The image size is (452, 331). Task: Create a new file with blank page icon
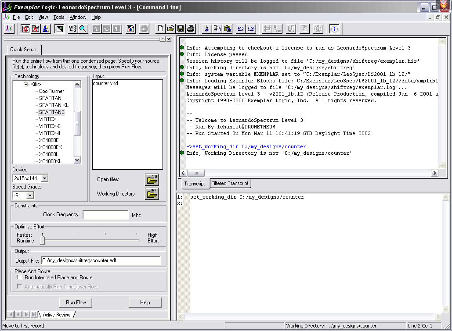pos(161,29)
